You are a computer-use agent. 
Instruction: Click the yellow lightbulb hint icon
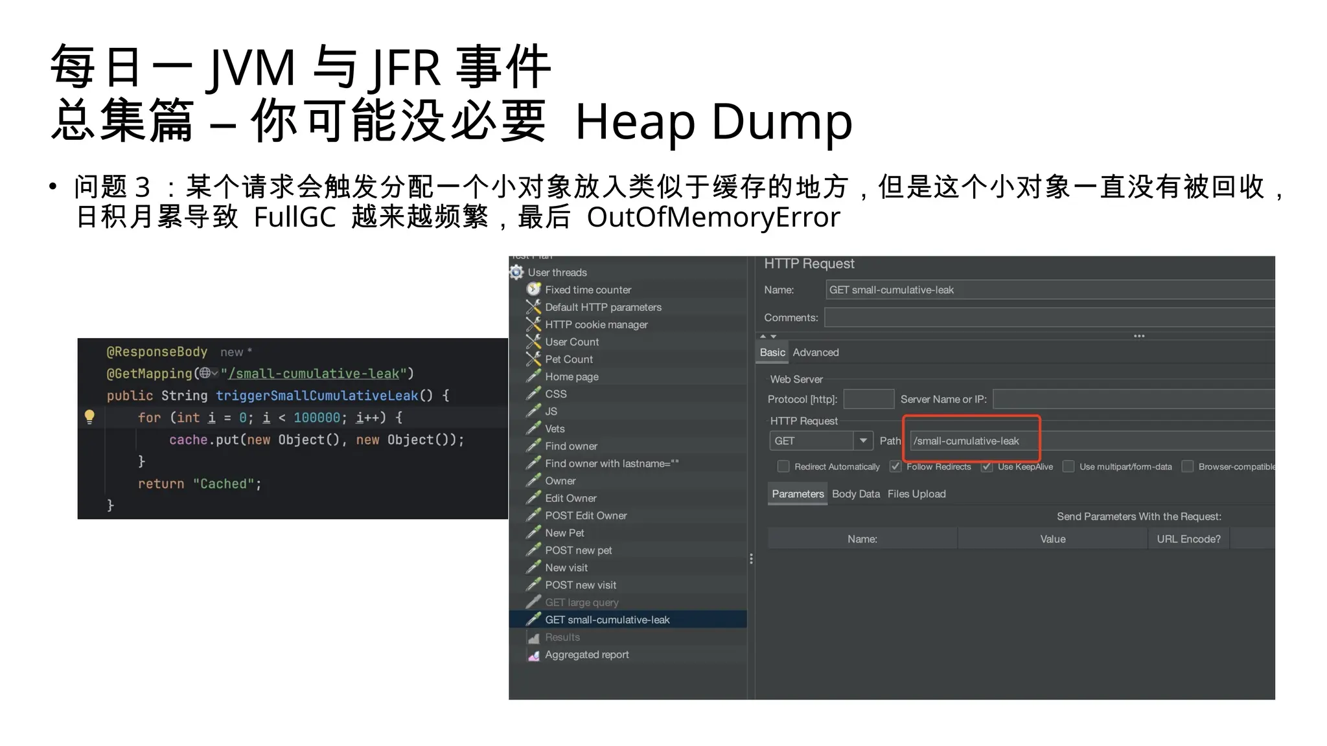click(x=89, y=417)
